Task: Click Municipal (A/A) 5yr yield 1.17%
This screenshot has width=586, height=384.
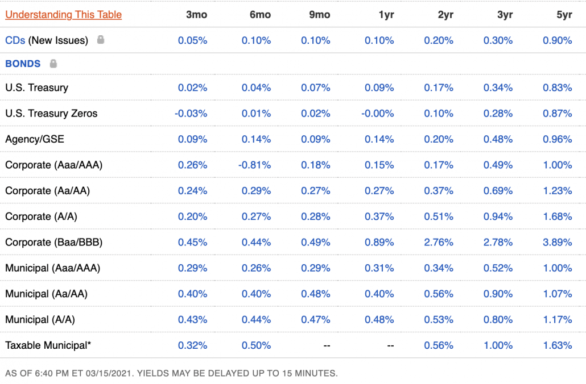Action: point(557,319)
